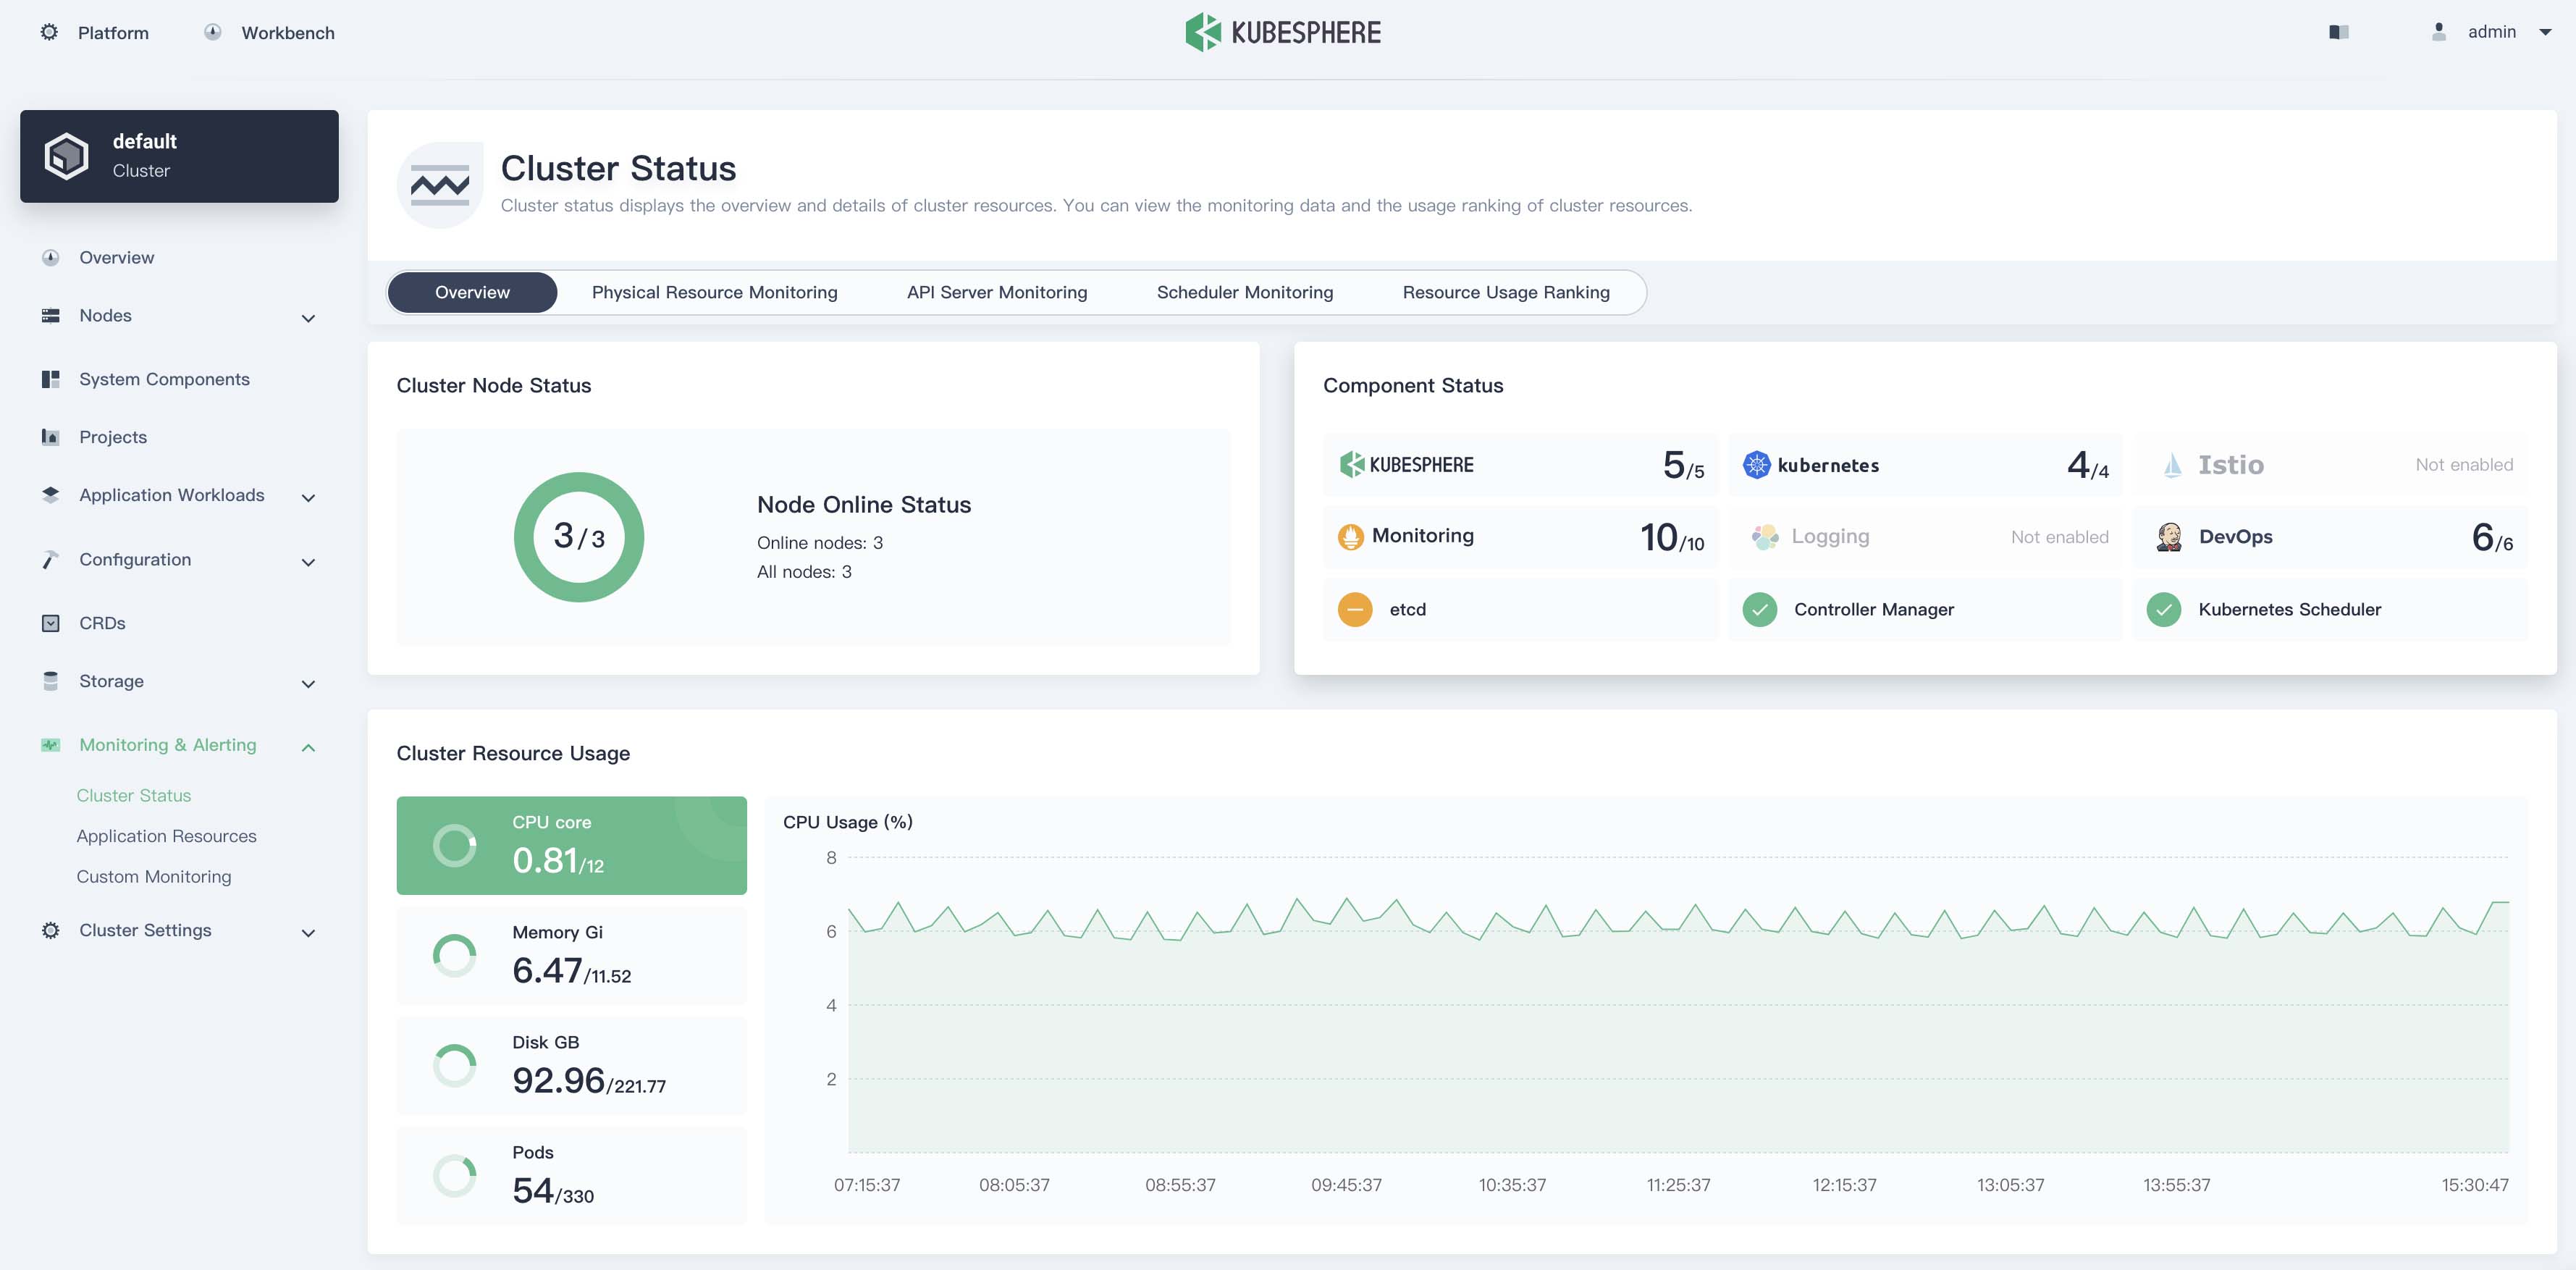
Task: Click the System Components sidebar icon
Action: [x=51, y=379]
